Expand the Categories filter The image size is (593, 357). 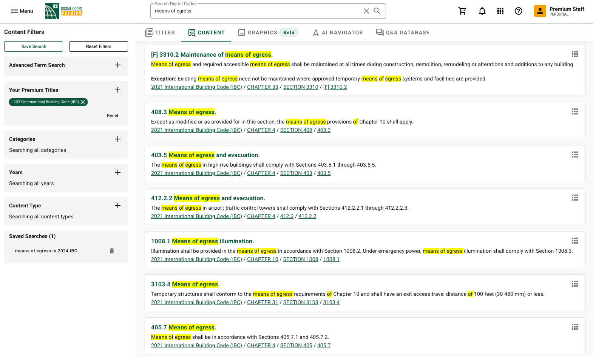click(x=118, y=139)
